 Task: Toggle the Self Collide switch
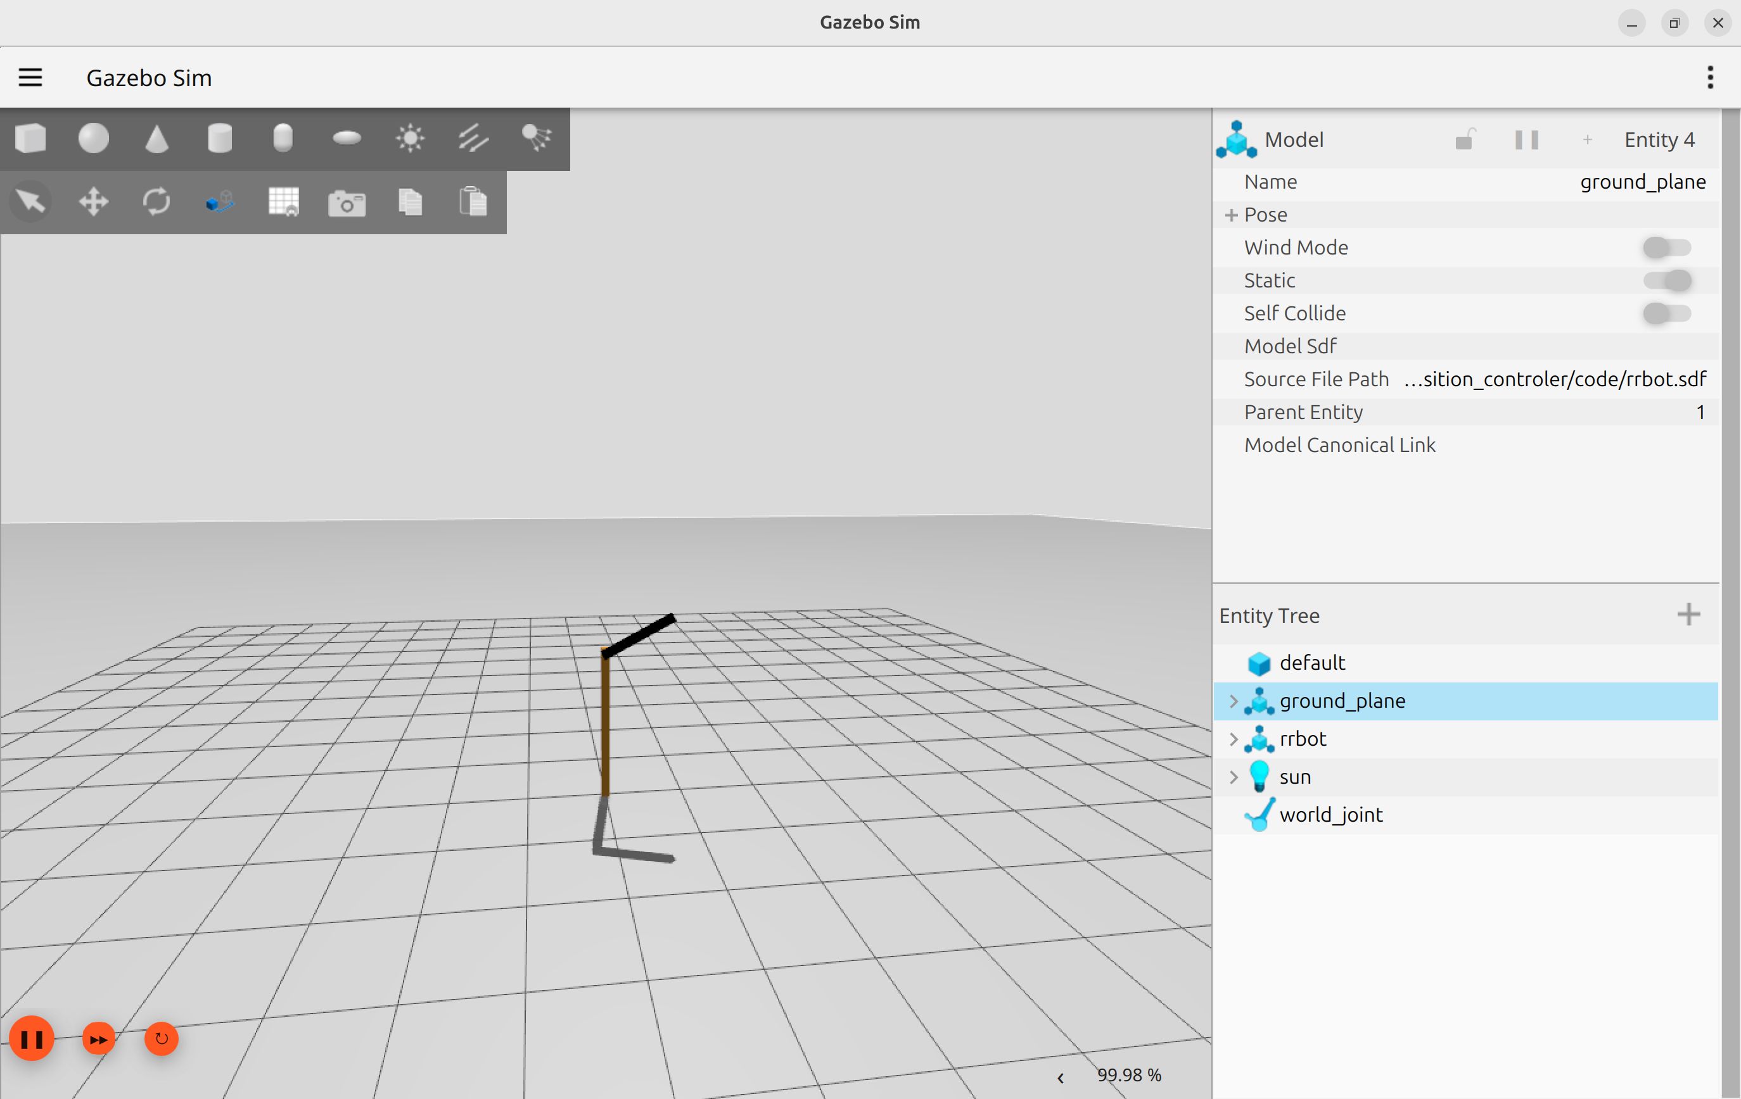1666,313
